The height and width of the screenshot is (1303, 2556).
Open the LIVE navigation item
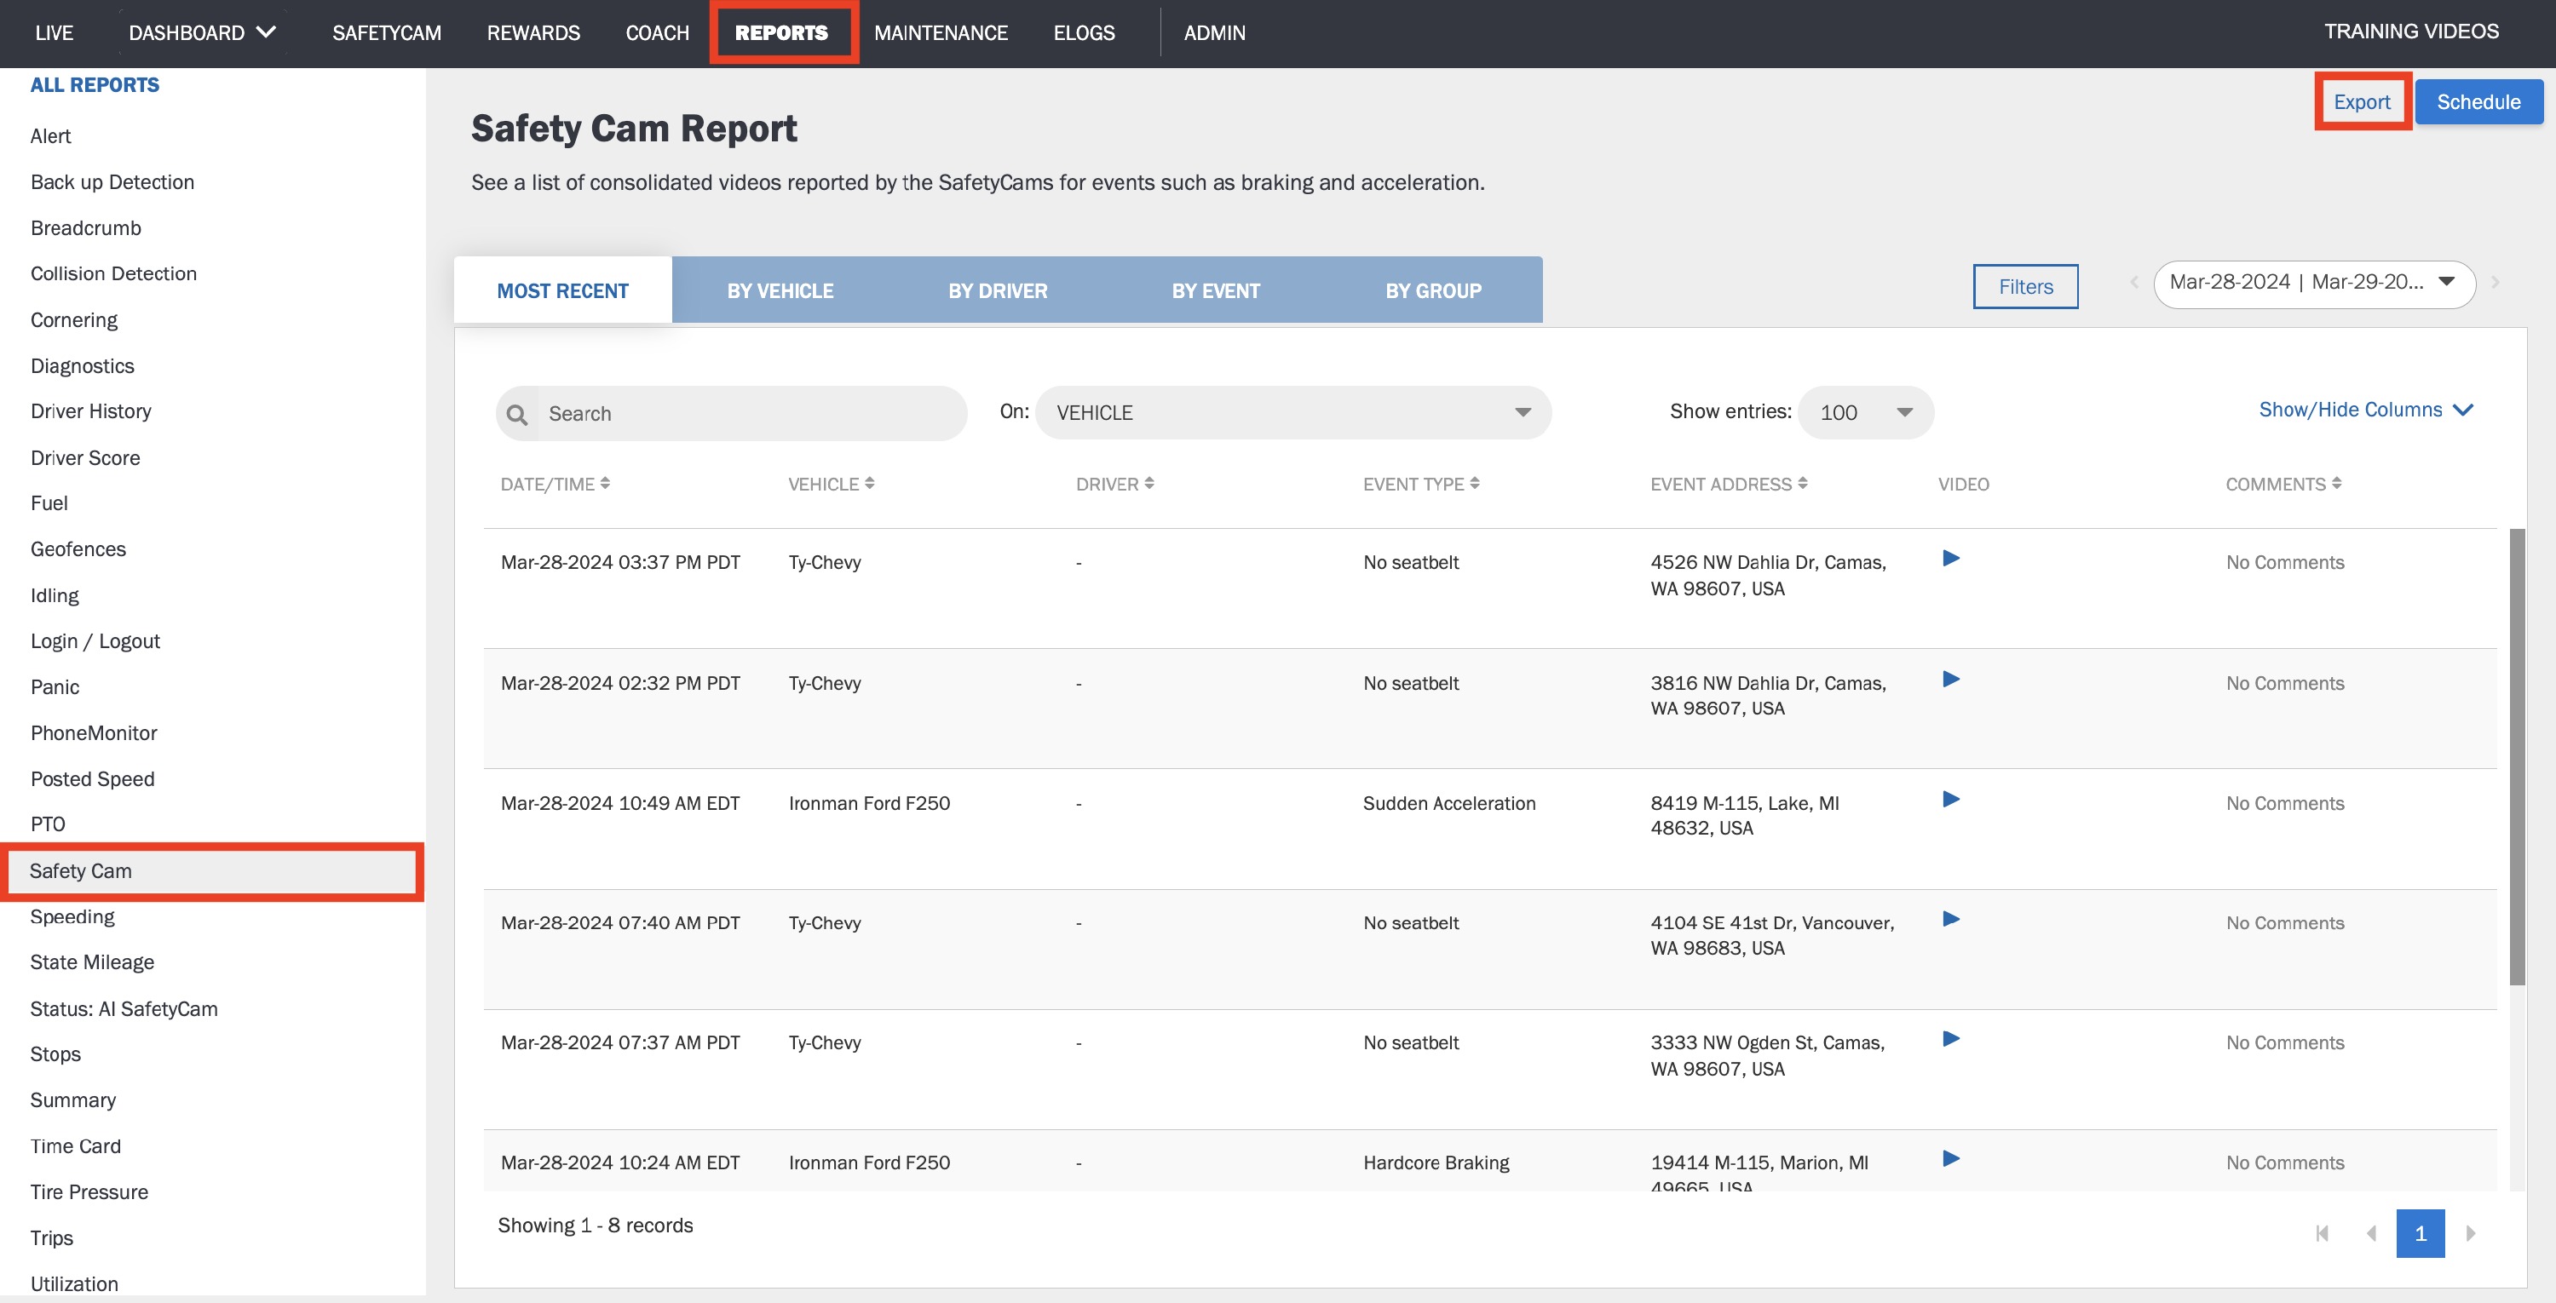(54, 32)
